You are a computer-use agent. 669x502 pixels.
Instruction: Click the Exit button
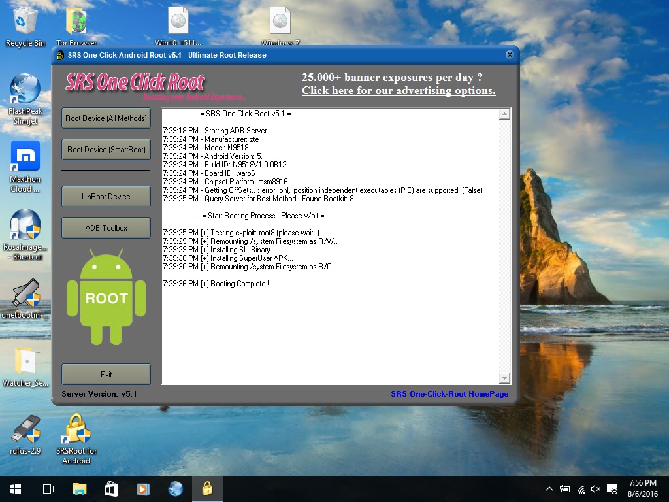point(106,375)
